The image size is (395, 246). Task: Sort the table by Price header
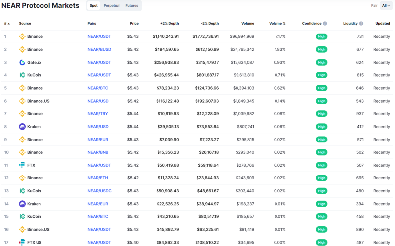134,23
